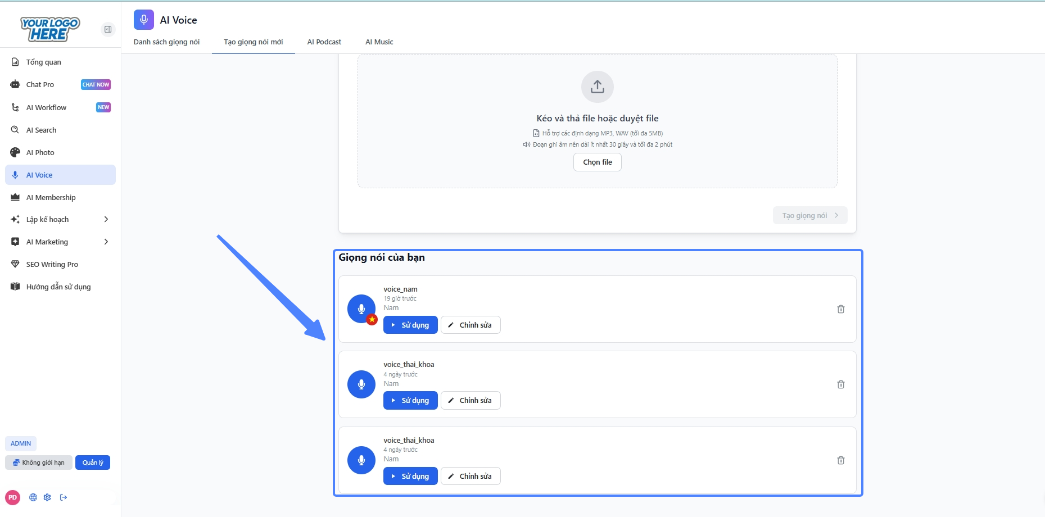Delete the voice_nam voice with trash icon
The width and height of the screenshot is (1045, 517).
click(841, 309)
